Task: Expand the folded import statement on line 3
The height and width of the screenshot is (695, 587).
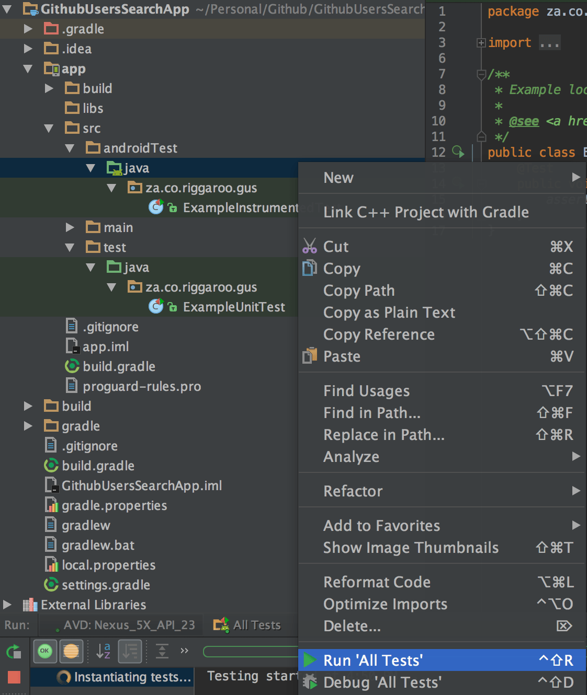Action: pos(480,42)
